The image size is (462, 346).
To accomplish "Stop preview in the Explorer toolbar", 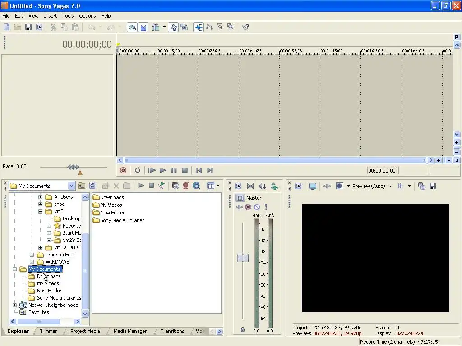I will tap(152, 186).
